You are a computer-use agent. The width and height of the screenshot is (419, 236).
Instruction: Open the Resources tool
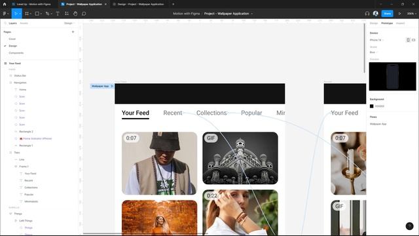67,13
